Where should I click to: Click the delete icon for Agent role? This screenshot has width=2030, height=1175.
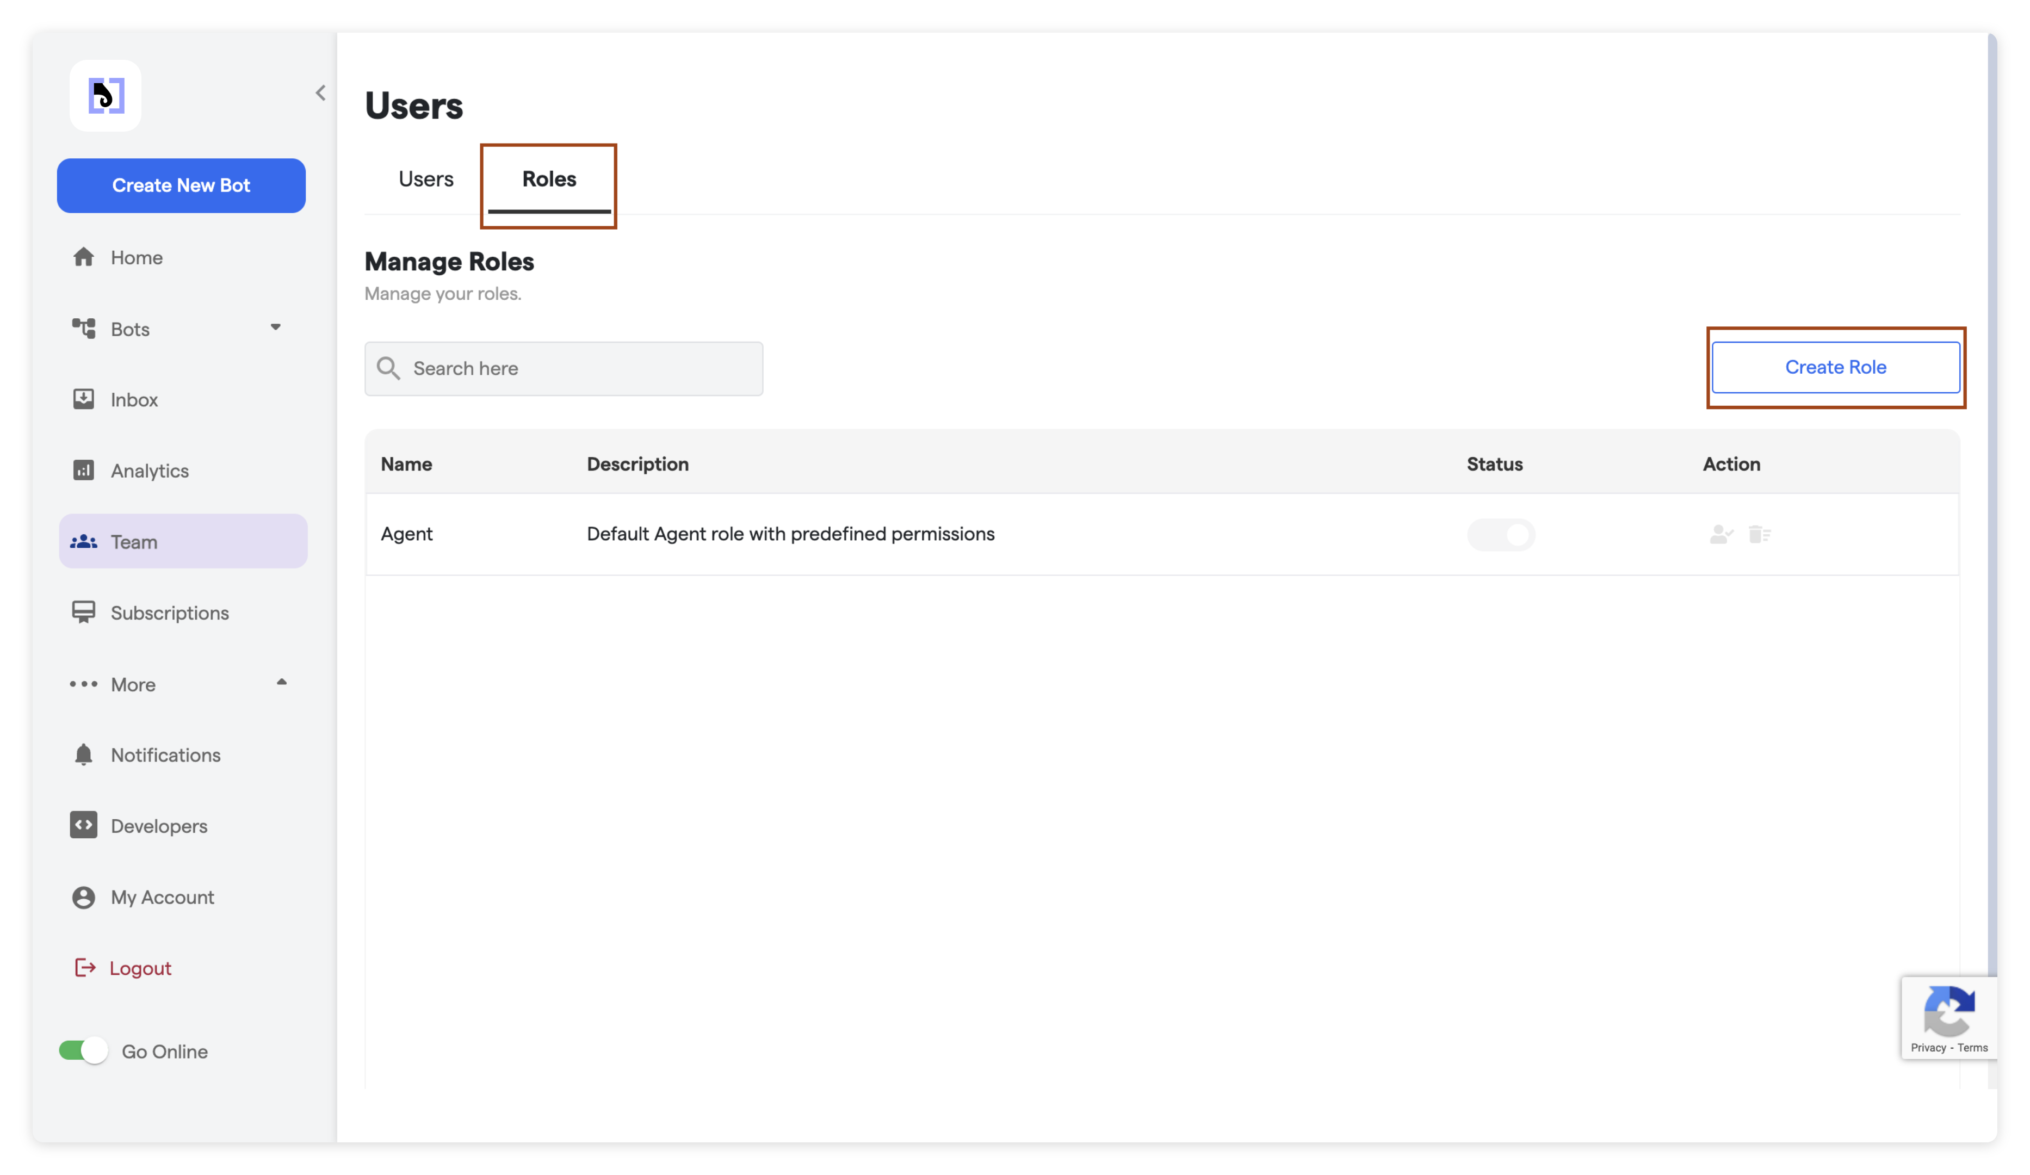[1759, 534]
